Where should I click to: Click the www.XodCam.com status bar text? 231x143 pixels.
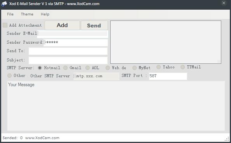[42, 138]
